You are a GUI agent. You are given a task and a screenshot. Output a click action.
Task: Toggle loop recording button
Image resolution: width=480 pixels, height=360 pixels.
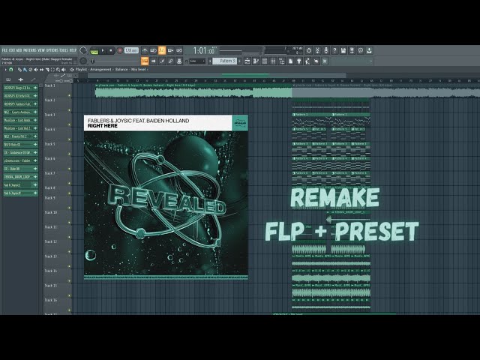(x=179, y=50)
